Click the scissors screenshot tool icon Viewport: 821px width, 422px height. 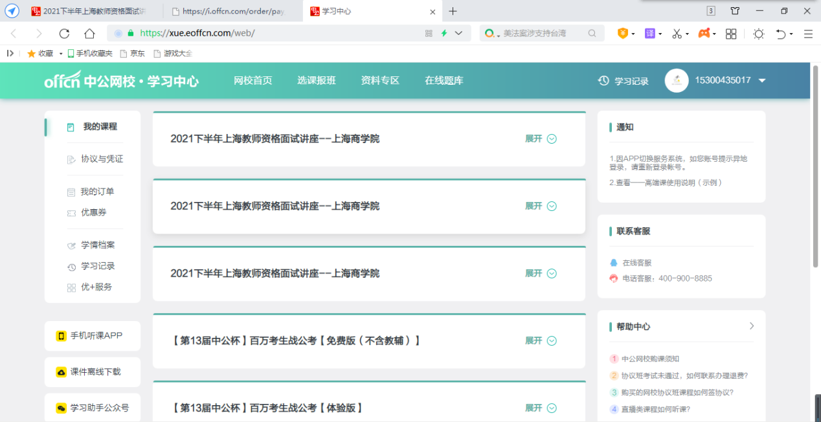[677, 34]
